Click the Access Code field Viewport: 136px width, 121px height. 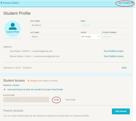pyautogui.click(x=26, y=100)
